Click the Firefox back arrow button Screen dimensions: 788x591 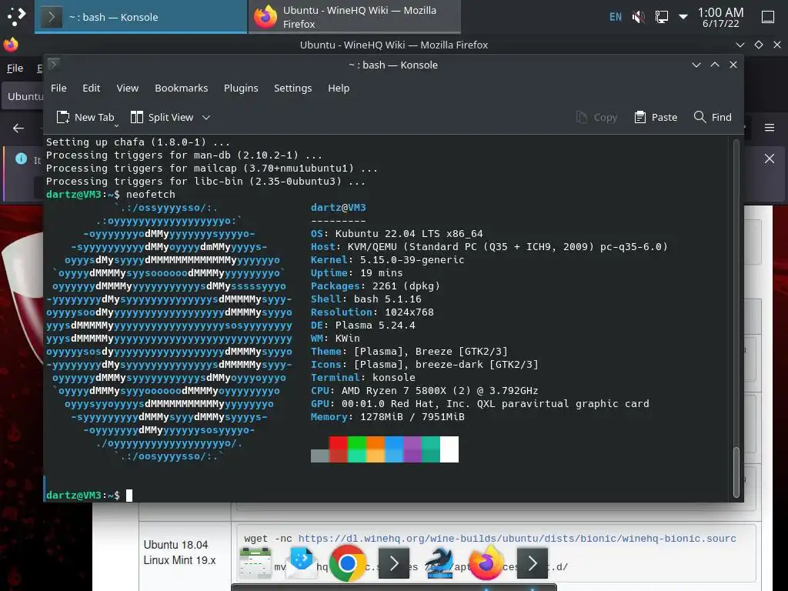pyautogui.click(x=18, y=129)
